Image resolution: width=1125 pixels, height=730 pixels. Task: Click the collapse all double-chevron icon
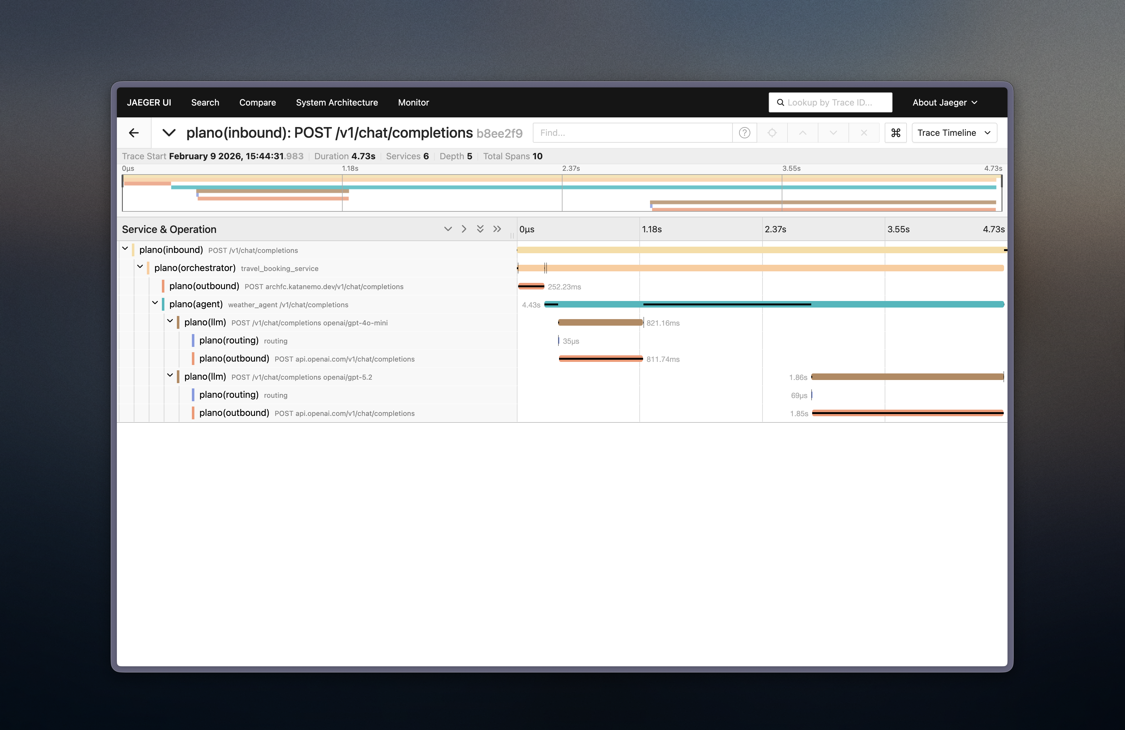[x=497, y=229]
